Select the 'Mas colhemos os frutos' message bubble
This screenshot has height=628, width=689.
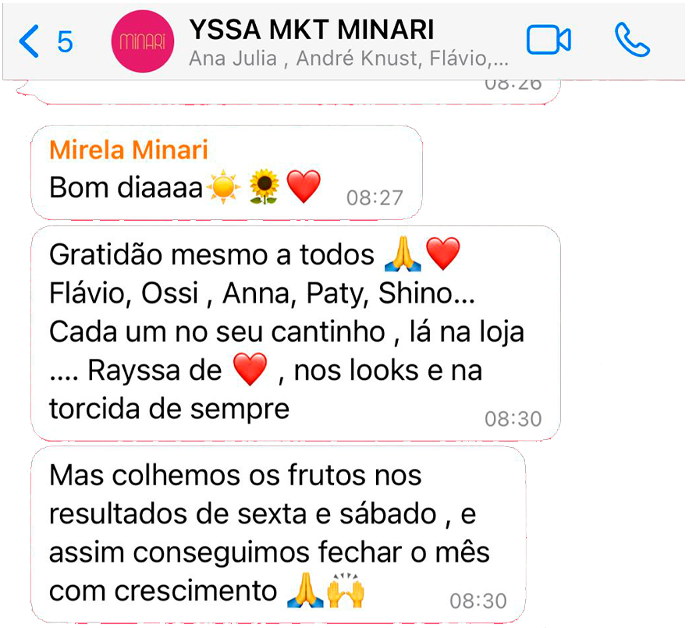click(278, 534)
